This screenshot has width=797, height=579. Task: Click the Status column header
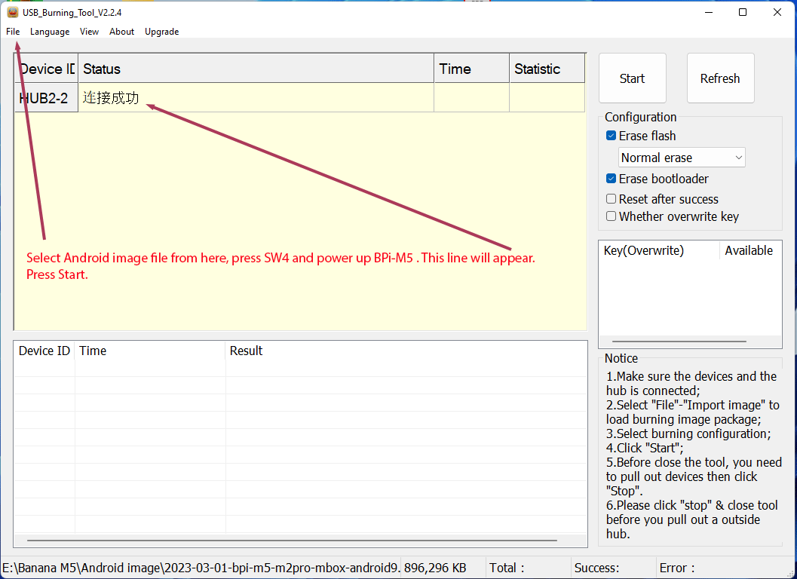pyautogui.click(x=256, y=69)
